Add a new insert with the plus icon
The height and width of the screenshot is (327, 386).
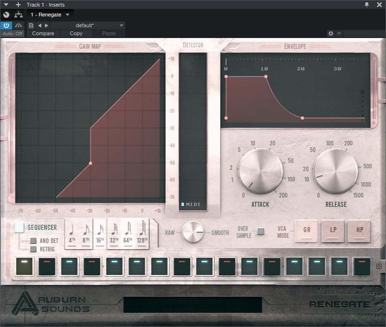tap(18, 5)
